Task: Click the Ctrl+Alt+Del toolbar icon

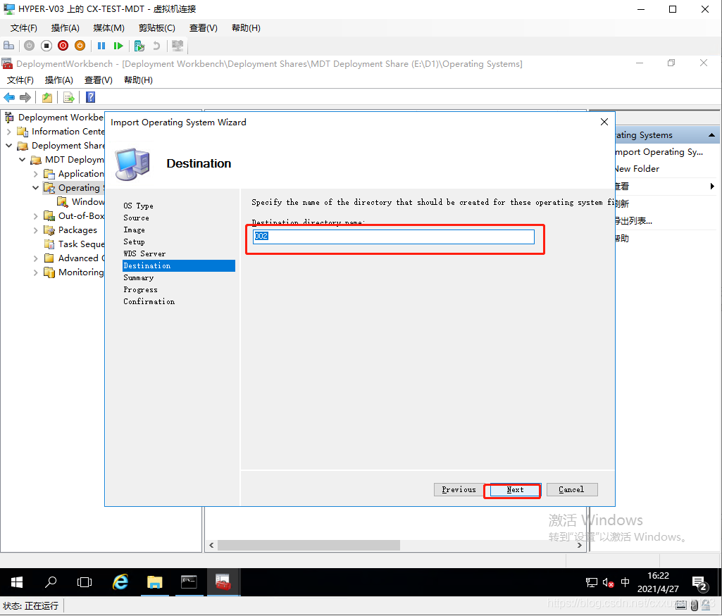Action: point(8,46)
